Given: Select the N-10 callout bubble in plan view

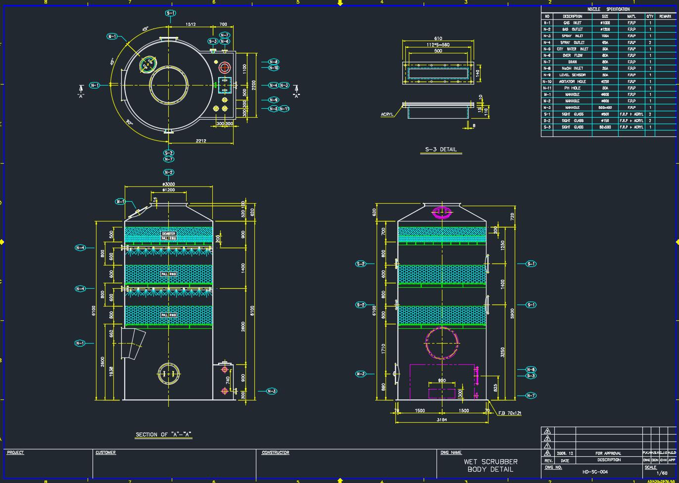Looking at the screenshot, I should pyautogui.click(x=274, y=68).
